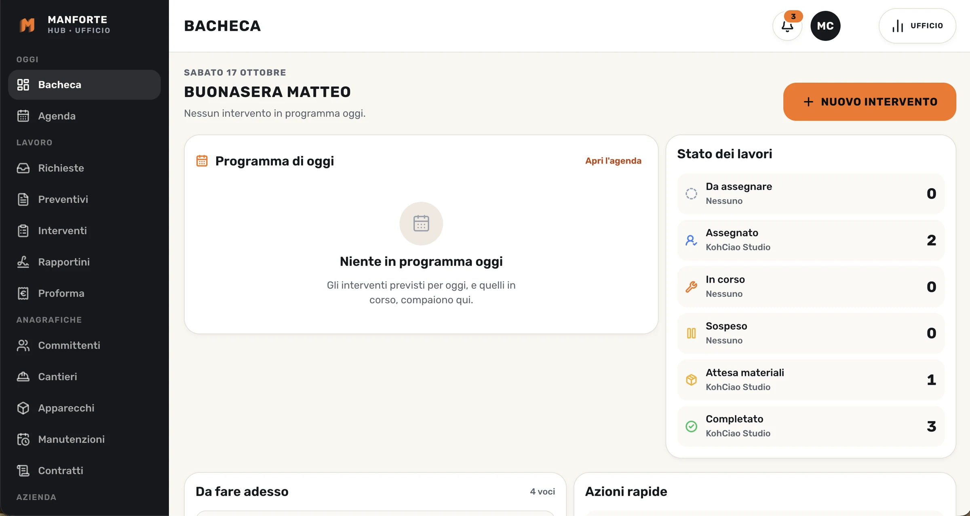This screenshot has height=516, width=970.
Task: Switch view with the Ufficio button
Action: pos(917,26)
